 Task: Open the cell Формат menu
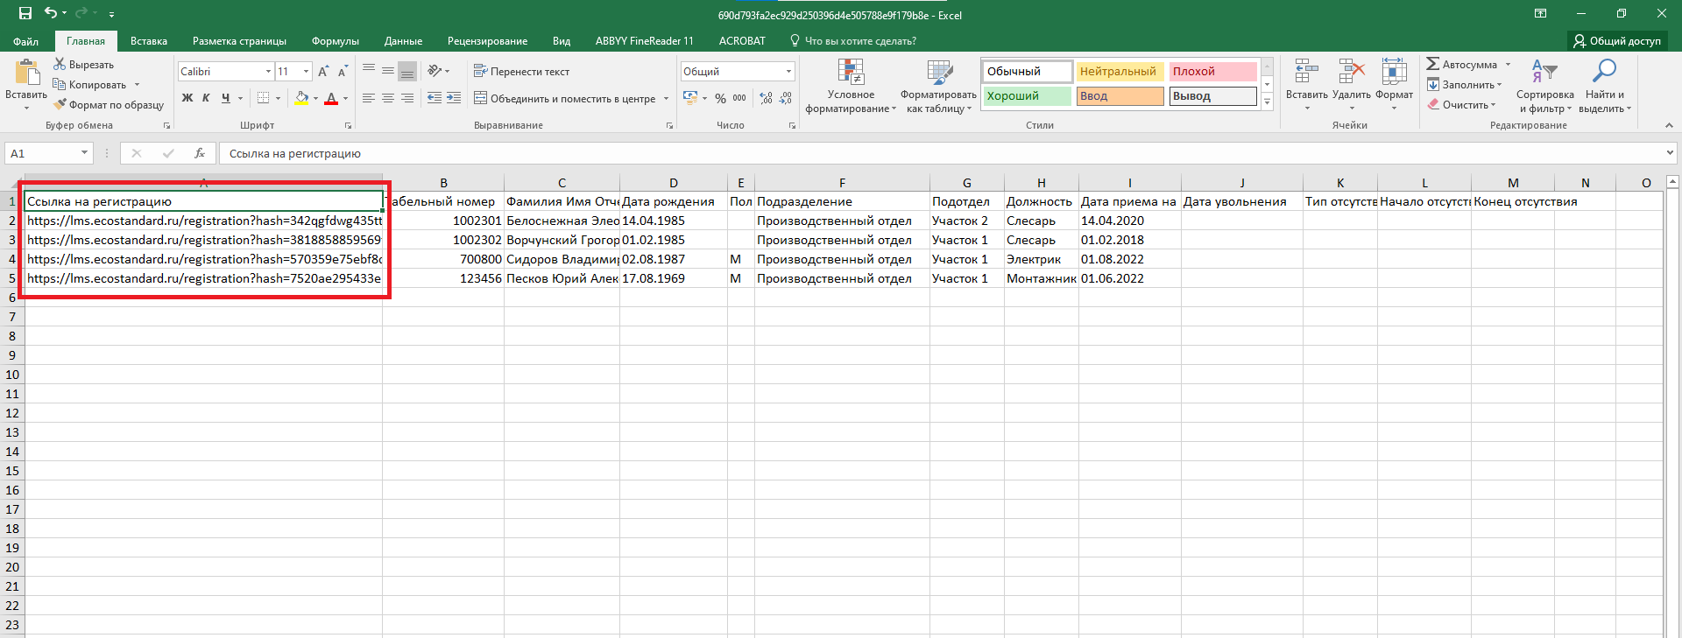pyautogui.click(x=1394, y=84)
